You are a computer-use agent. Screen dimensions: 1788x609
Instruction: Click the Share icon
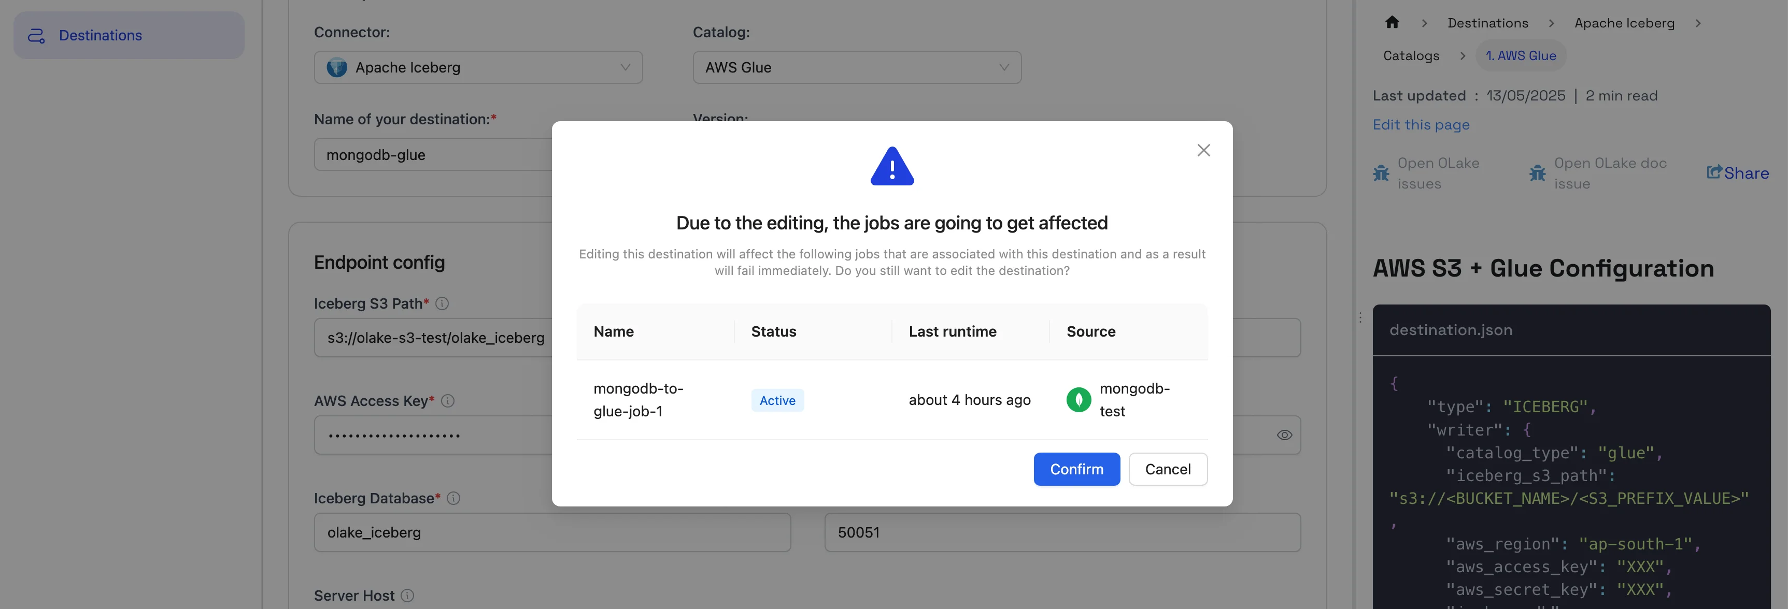pos(1714,172)
